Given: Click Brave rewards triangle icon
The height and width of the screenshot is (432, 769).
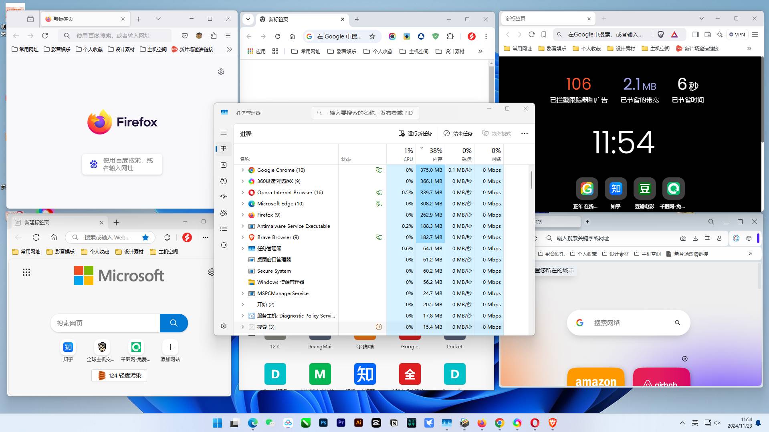Looking at the screenshot, I should coord(674,34).
